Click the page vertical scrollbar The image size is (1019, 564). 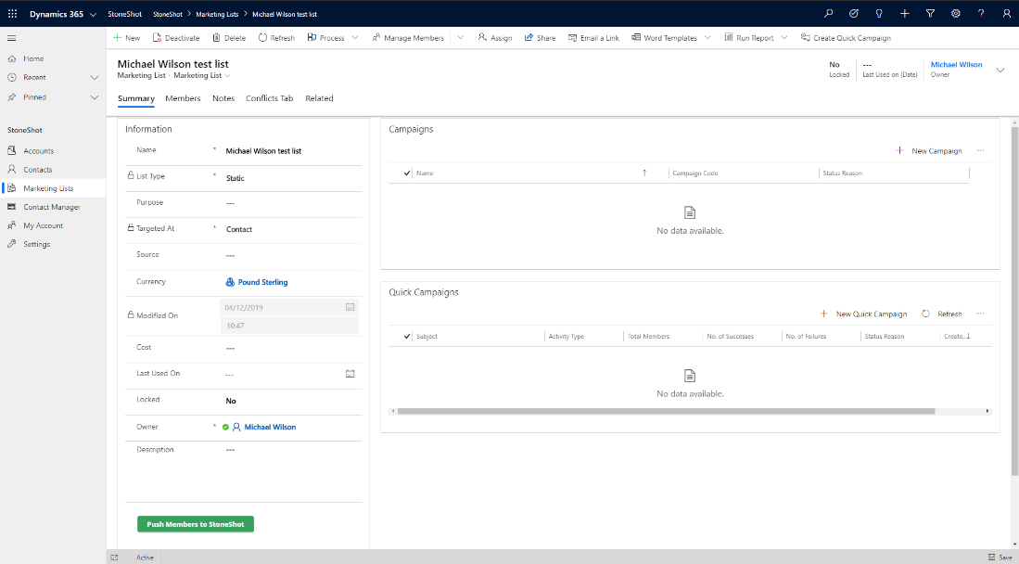1014,301
